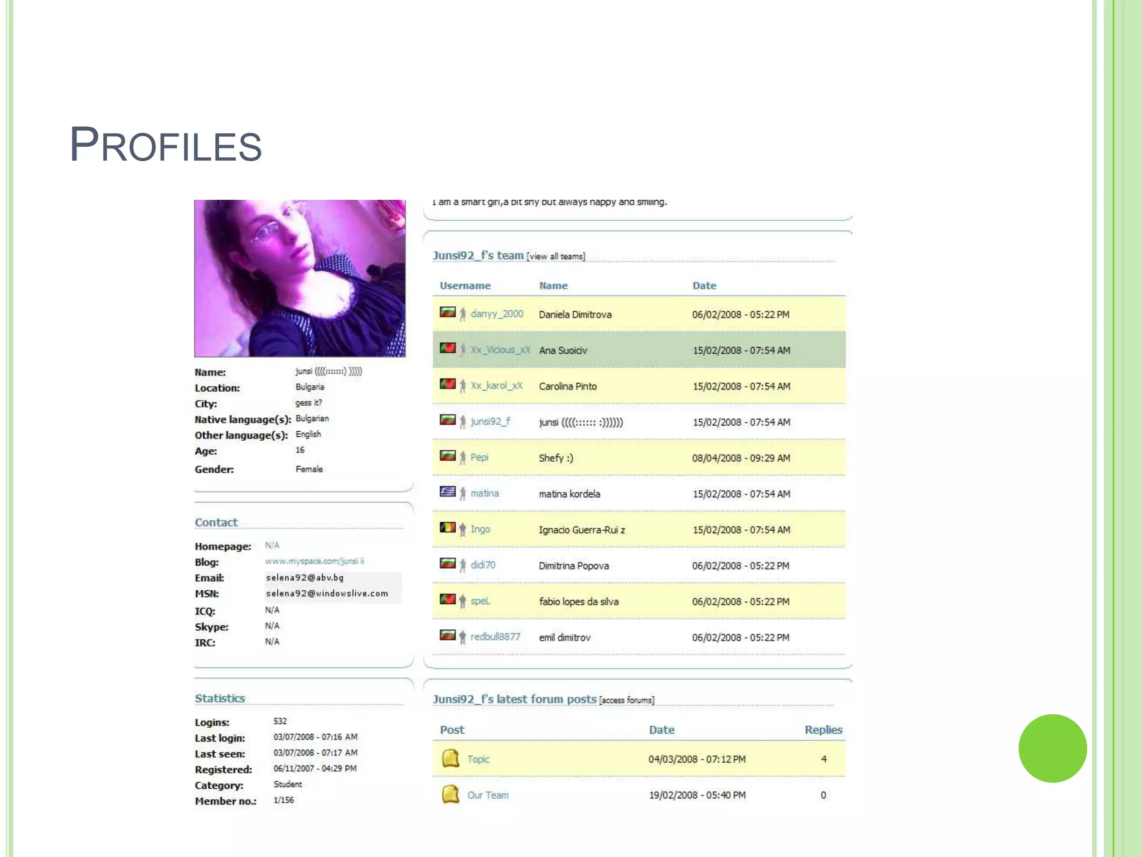Open the myspace blog link

[314, 561]
